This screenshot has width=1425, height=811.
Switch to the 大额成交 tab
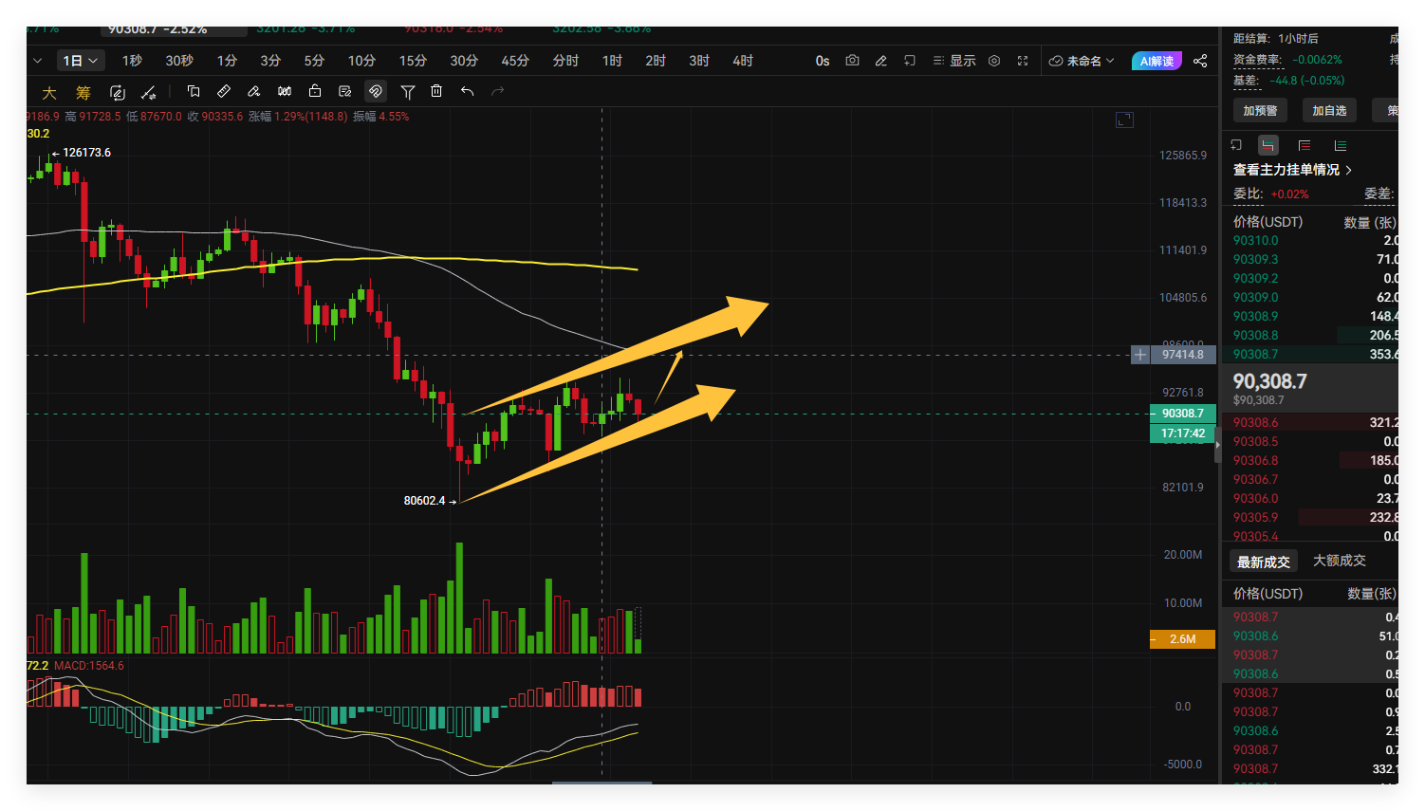coord(1339,561)
